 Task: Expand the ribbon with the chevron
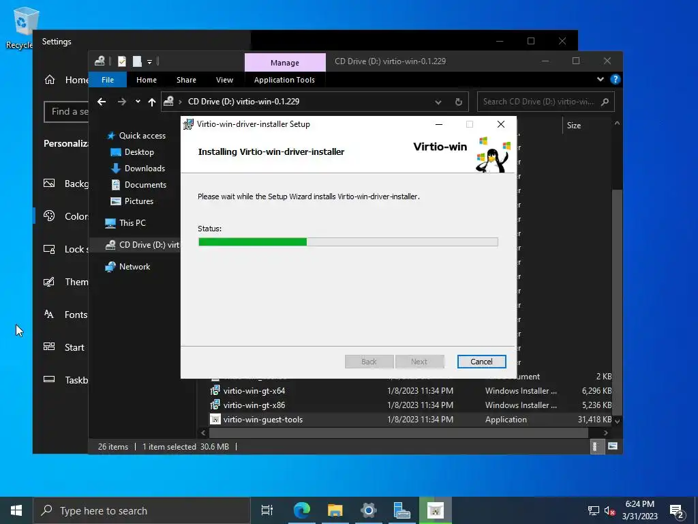600,79
